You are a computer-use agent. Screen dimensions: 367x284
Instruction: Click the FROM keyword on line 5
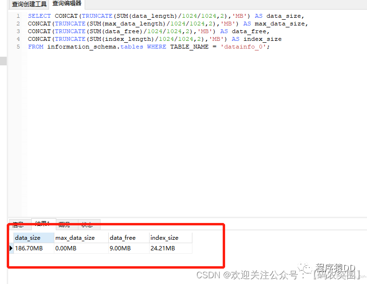click(x=36, y=47)
